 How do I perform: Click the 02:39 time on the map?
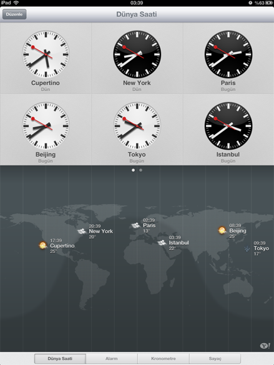(149, 220)
